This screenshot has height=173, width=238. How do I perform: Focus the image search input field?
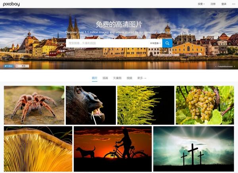tap(107, 43)
